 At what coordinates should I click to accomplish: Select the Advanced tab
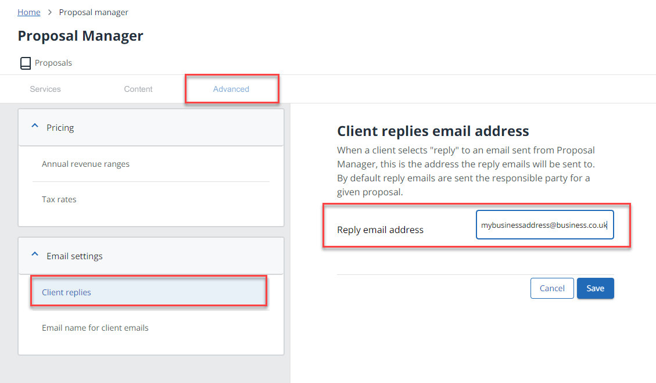(231, 90)
